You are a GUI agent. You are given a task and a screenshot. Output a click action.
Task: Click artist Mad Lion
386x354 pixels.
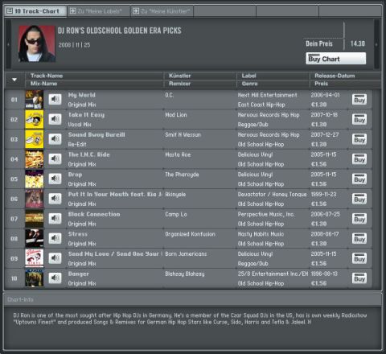176,115
